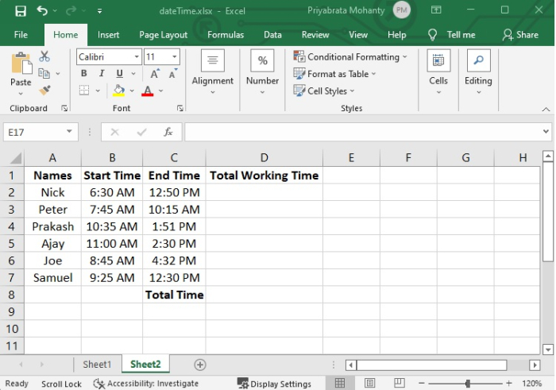Click Accessibility: Investigate status item
Image resolution: width=556 pixels, height=390 pixels.
click(x=145, y=384)
